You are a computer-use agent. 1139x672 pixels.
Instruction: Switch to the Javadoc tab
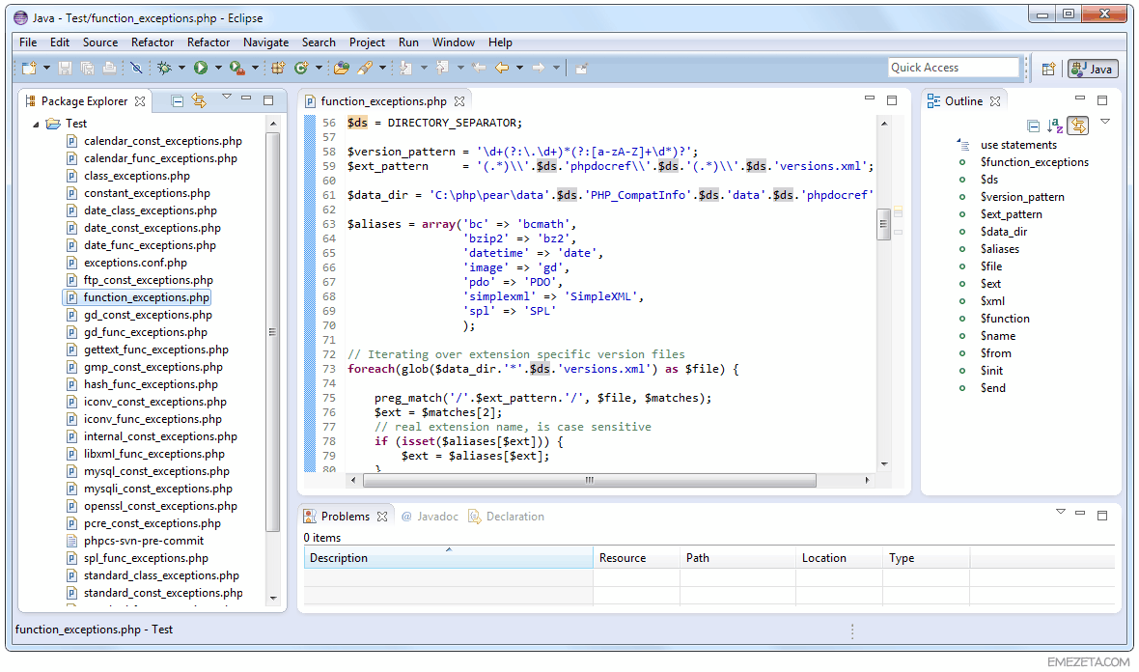click(431, 517)
